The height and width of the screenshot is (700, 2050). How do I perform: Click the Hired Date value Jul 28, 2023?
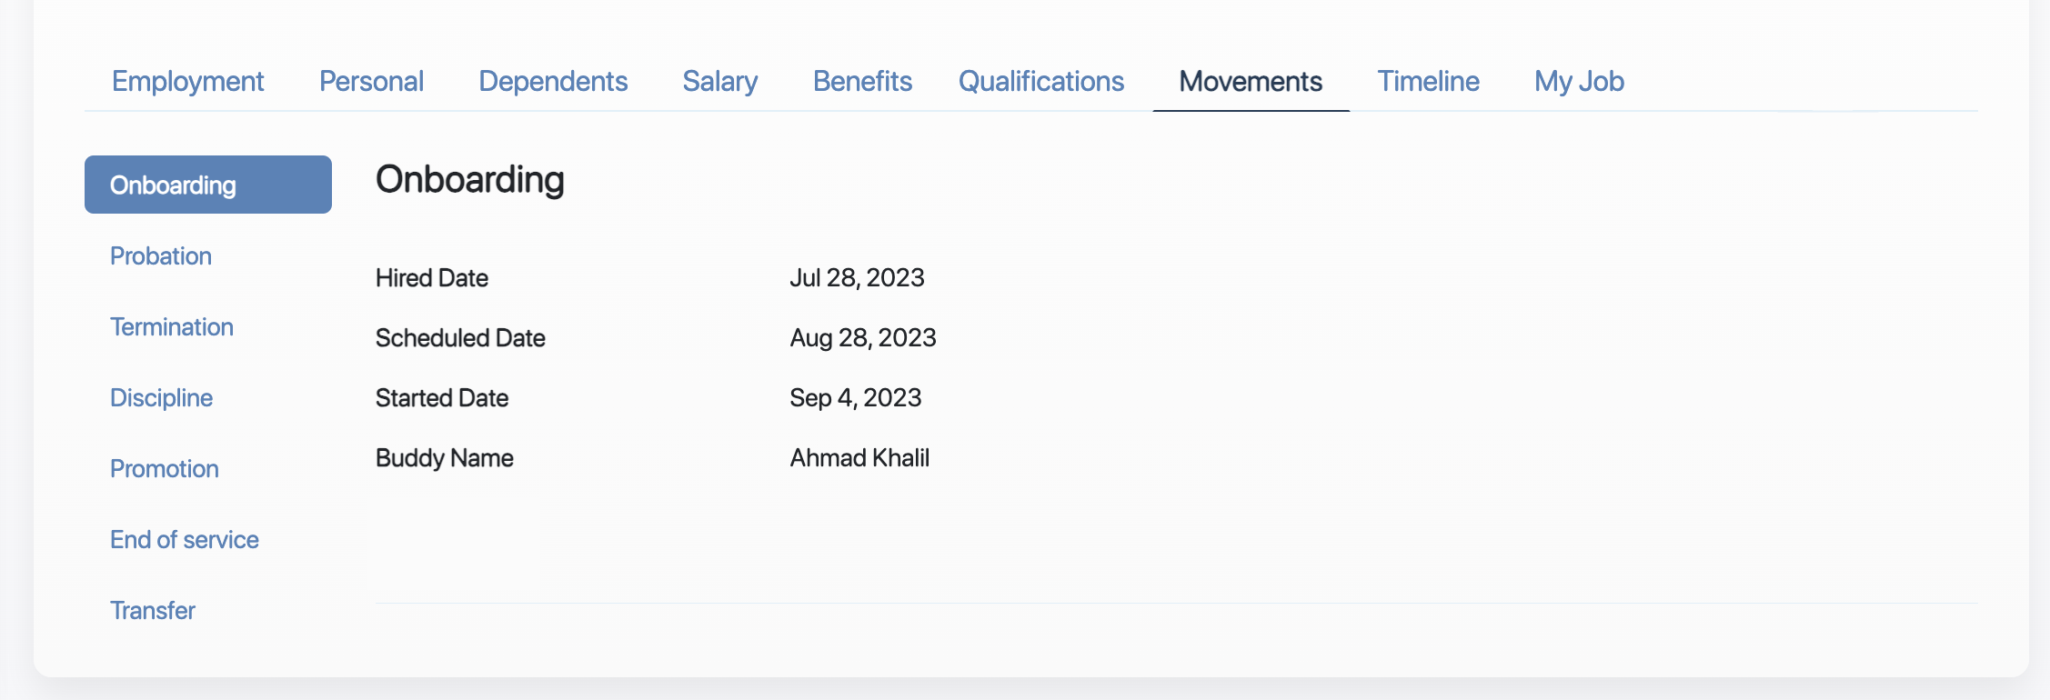coord(858,277)
